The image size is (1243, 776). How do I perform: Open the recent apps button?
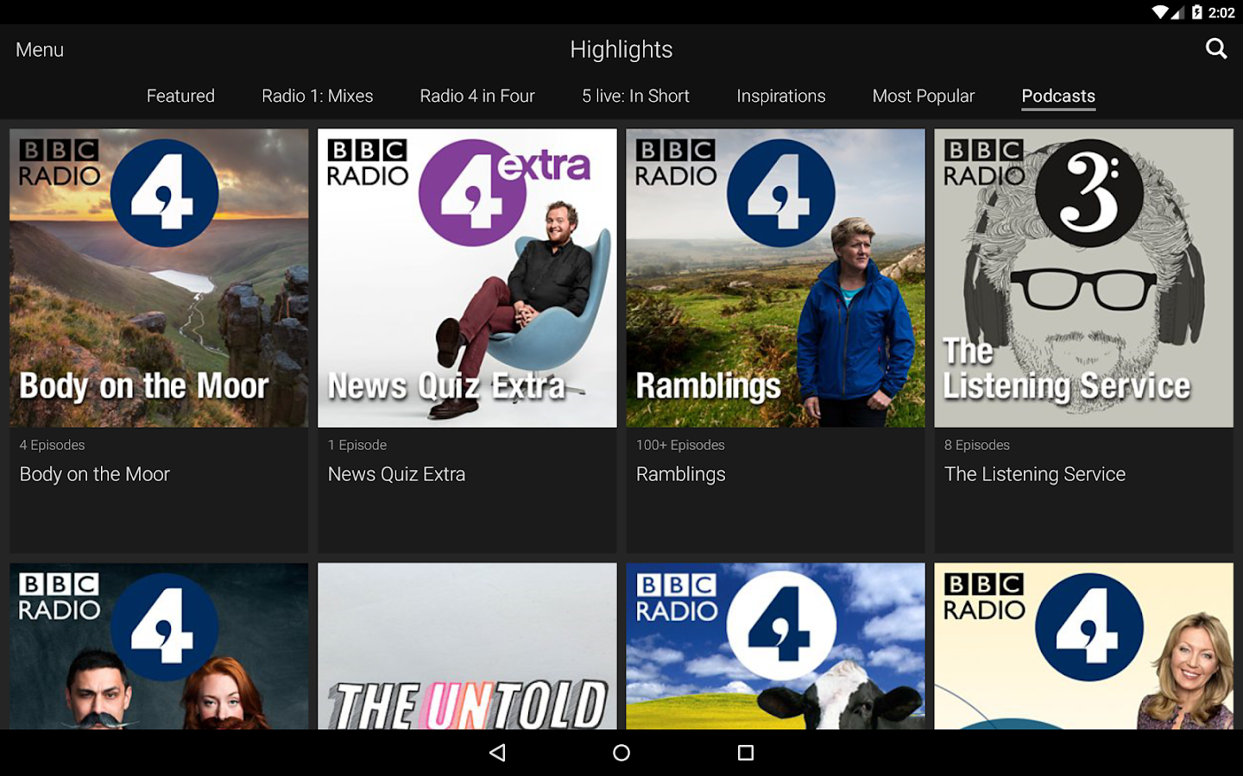746,753
